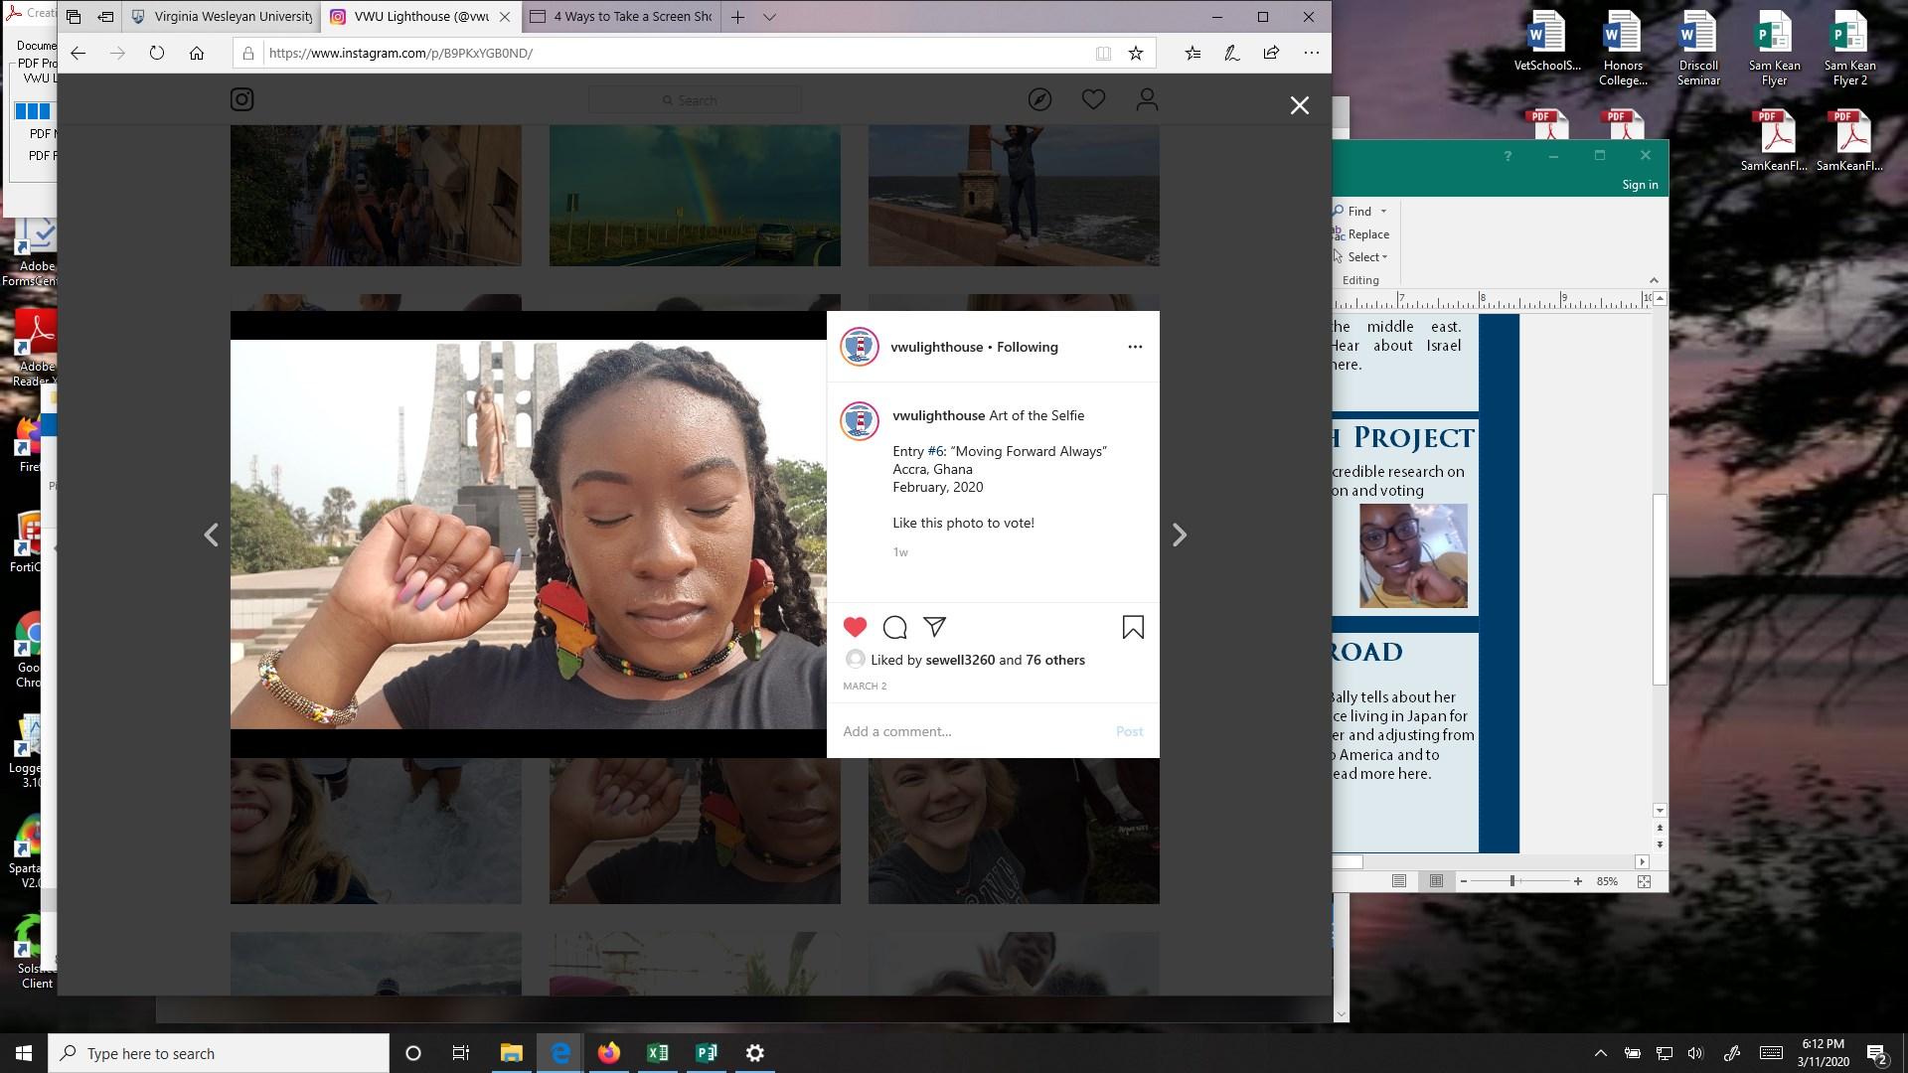
Task: Open File Explorer from the taskbar
Action: coord(511,1053)
